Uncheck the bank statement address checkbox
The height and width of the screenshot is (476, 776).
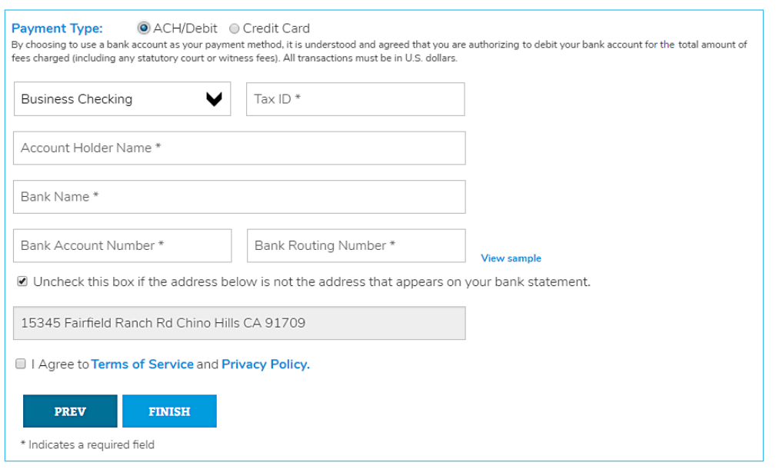[x=22, y=281]
